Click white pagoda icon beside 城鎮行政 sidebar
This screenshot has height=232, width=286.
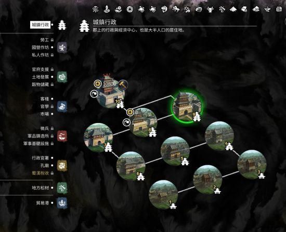point(62,25)
